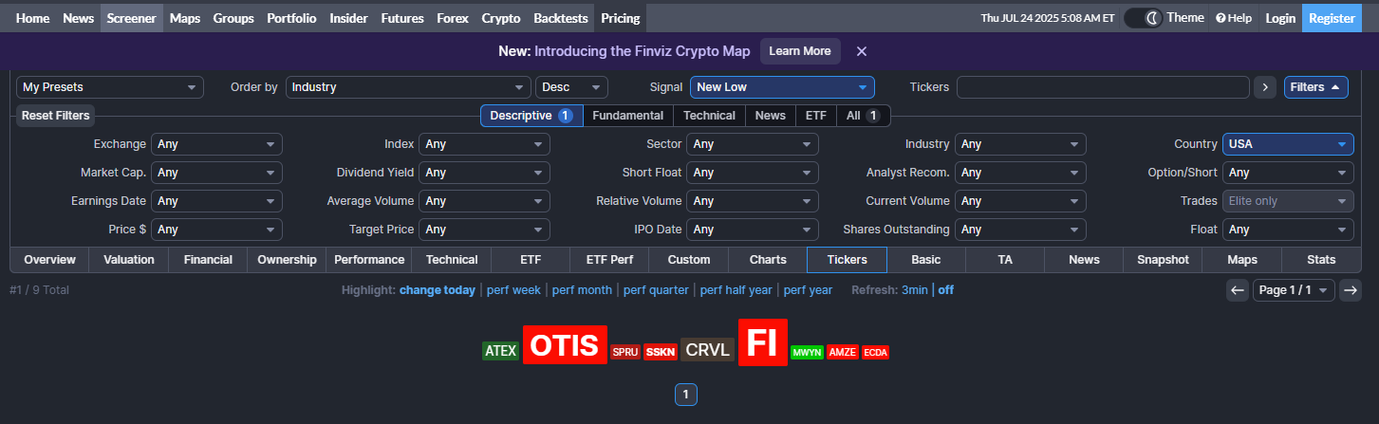Go to next page arrow
The width and height of the screenshot is (1379, 424).
pos(1351,290)
